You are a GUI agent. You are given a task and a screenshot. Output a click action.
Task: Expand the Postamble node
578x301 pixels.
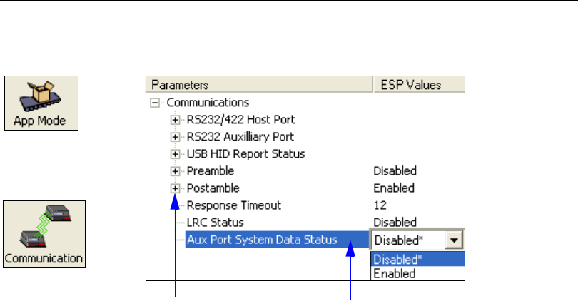coord(175,188)
